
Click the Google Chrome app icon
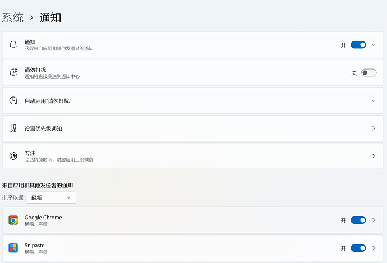tap(13, 220)
